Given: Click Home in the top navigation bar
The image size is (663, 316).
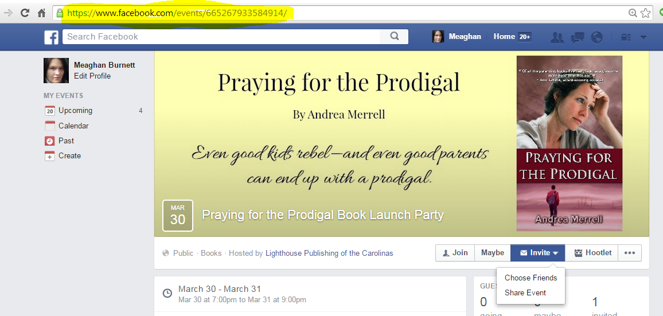Looking at the screenshot, I should click(x=504, y=37).
